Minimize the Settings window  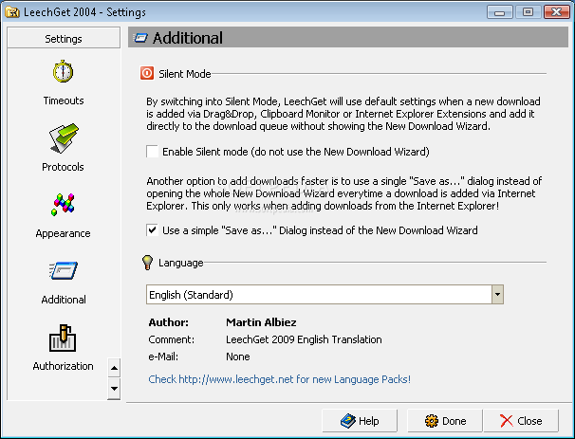499,12
